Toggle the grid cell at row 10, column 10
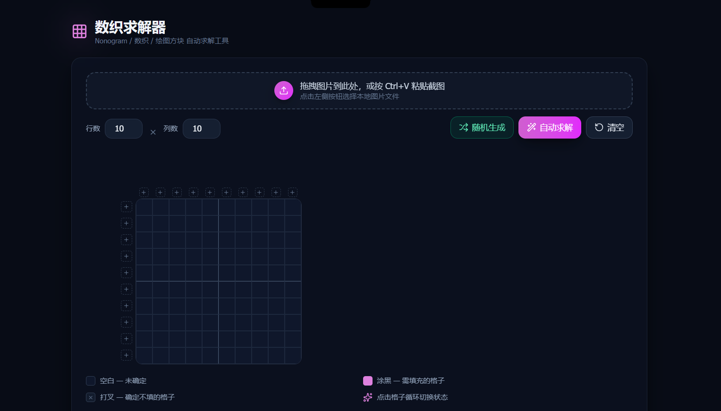 pyautogui.click(x=293, y=356)
